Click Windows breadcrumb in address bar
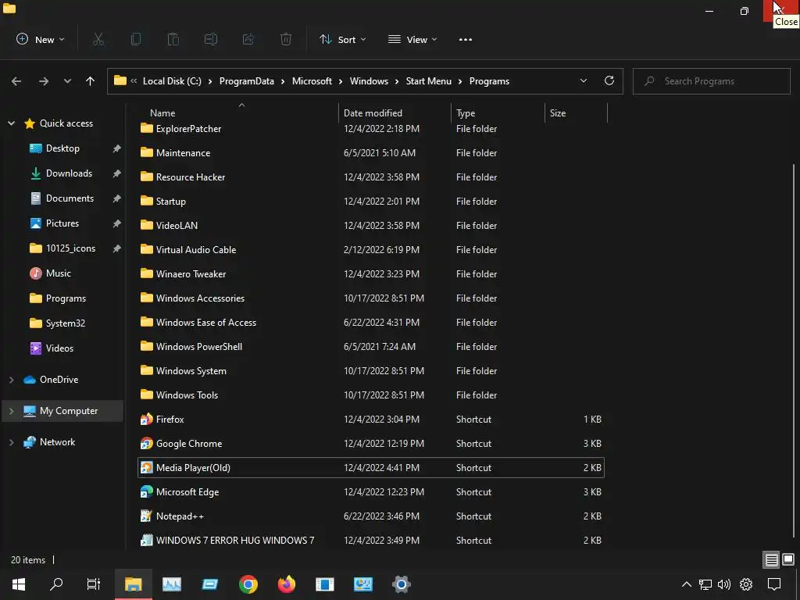 [x=369, y=81]
